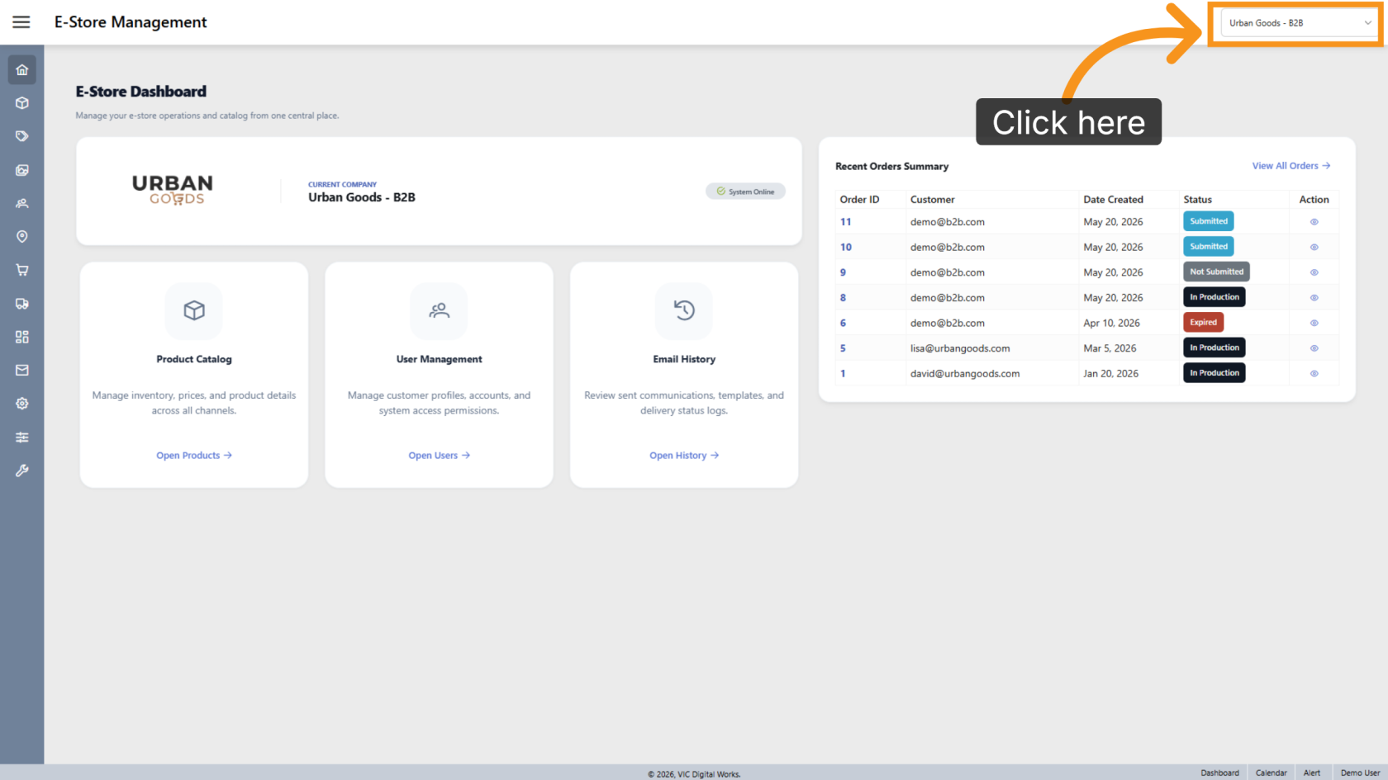Select Demo User in the footer bar

(x=1360, y=773)
